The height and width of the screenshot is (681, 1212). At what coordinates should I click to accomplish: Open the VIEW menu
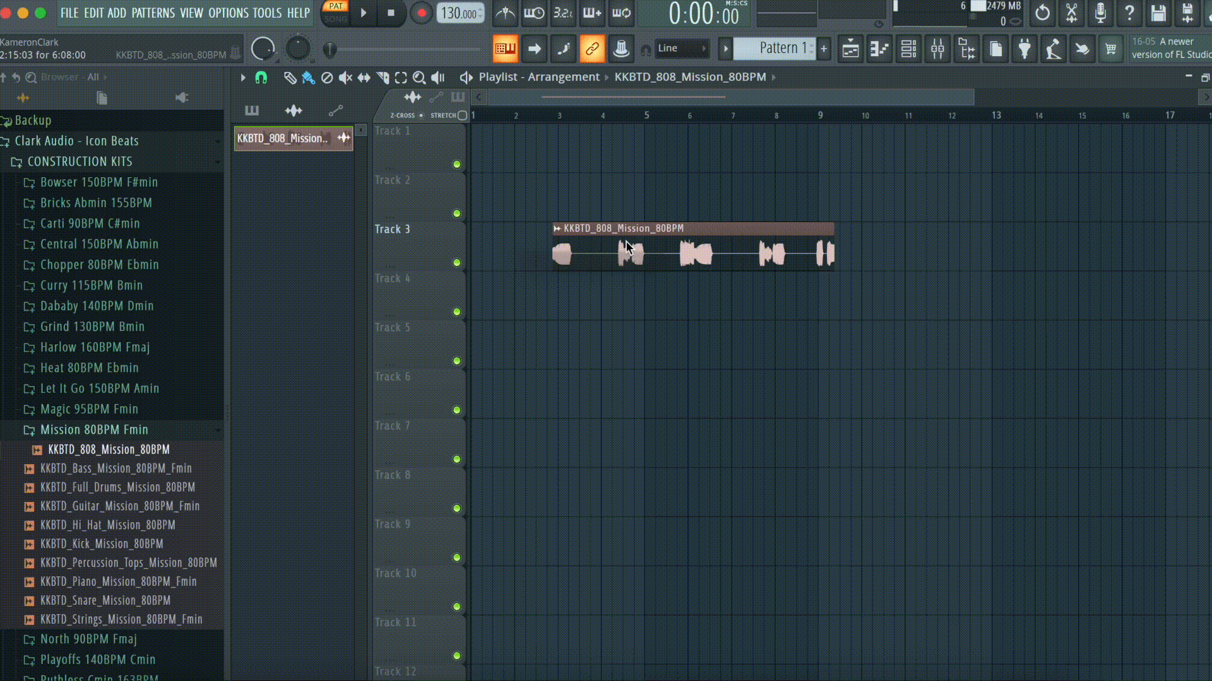point(191,13)
